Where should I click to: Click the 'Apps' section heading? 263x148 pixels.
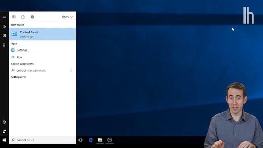14,44
